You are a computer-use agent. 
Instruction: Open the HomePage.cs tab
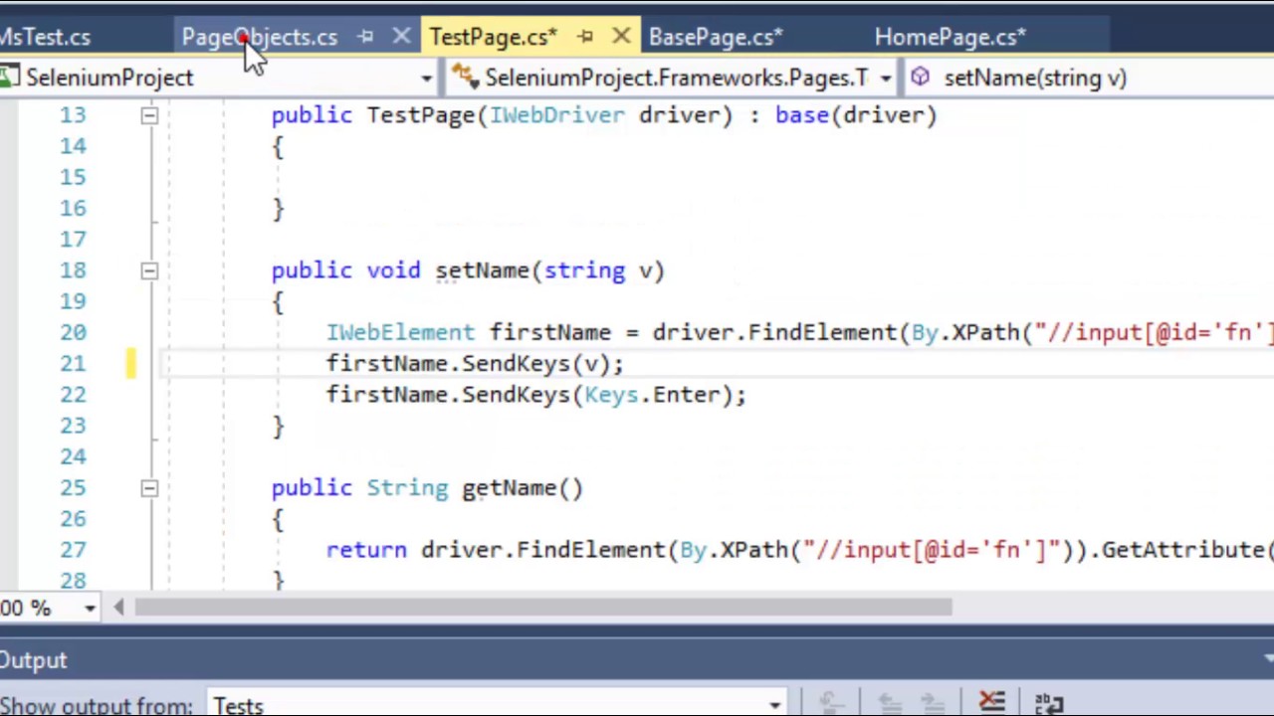(950, 37)
